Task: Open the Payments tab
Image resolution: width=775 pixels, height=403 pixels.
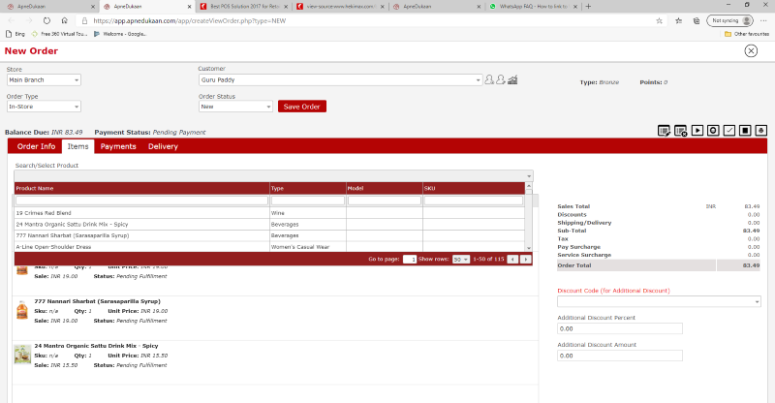Action: 118,146
